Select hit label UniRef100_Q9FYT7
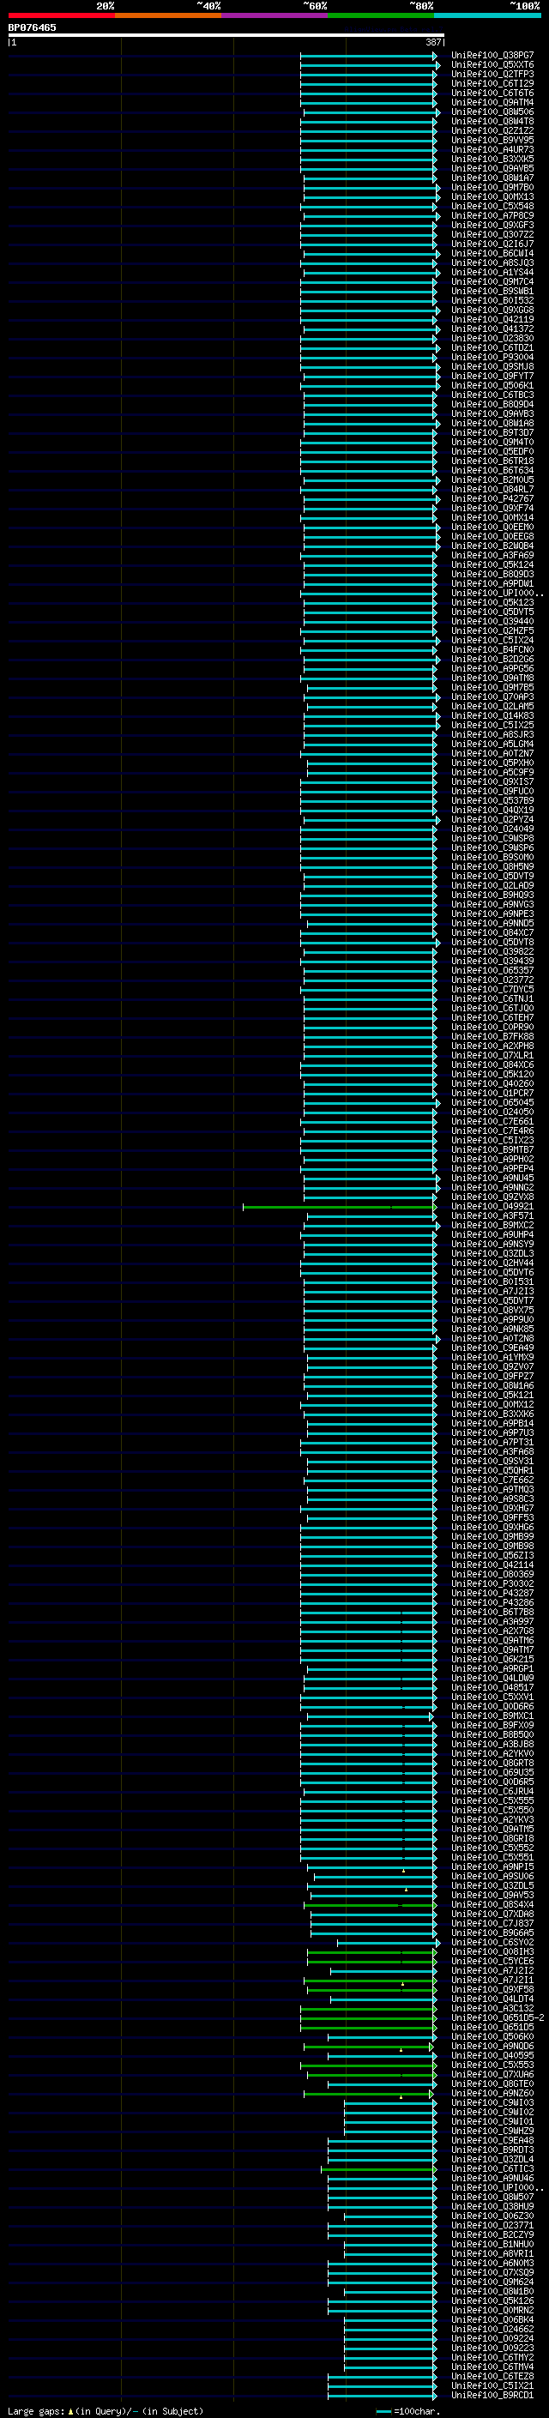 492,377
